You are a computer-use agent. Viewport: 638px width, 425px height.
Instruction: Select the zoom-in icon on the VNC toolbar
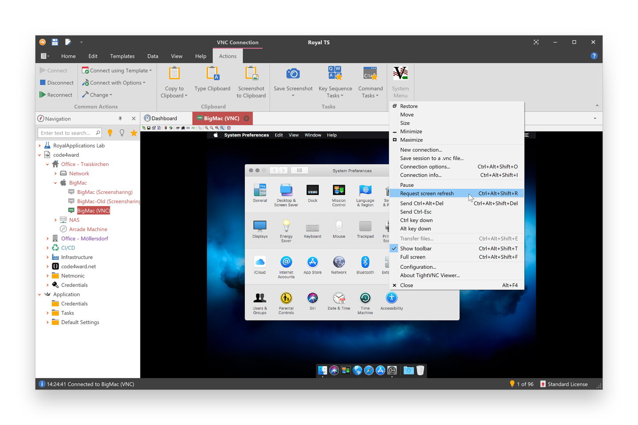point(206,127)
